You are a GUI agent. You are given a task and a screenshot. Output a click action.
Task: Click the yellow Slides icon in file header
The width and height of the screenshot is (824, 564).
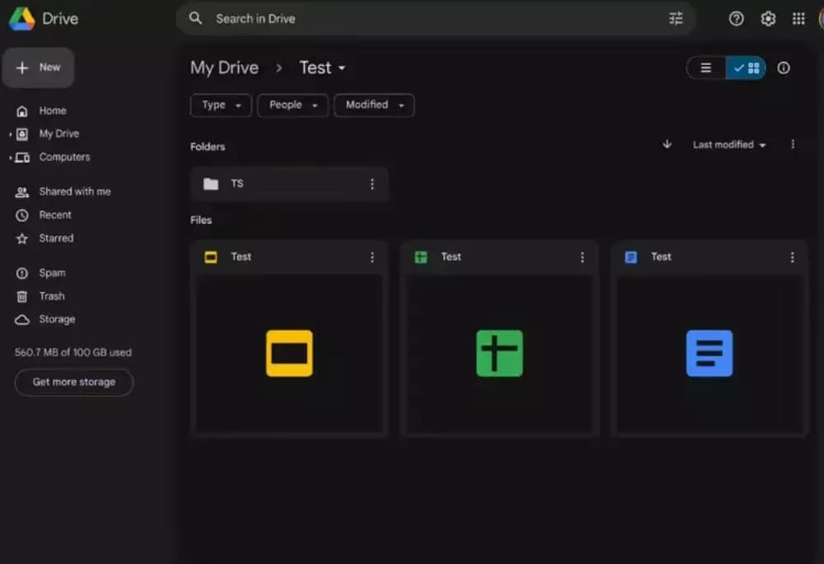pos(211,257)
